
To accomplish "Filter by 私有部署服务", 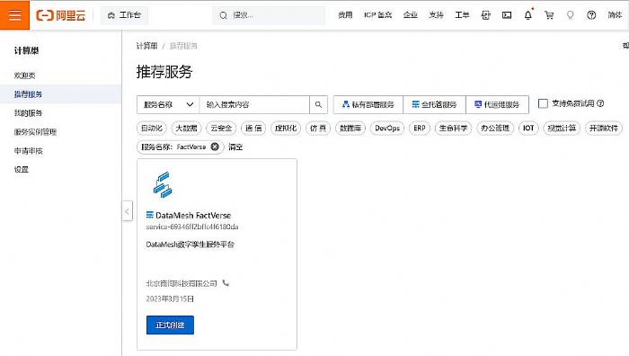I will (x=368, y=105).
